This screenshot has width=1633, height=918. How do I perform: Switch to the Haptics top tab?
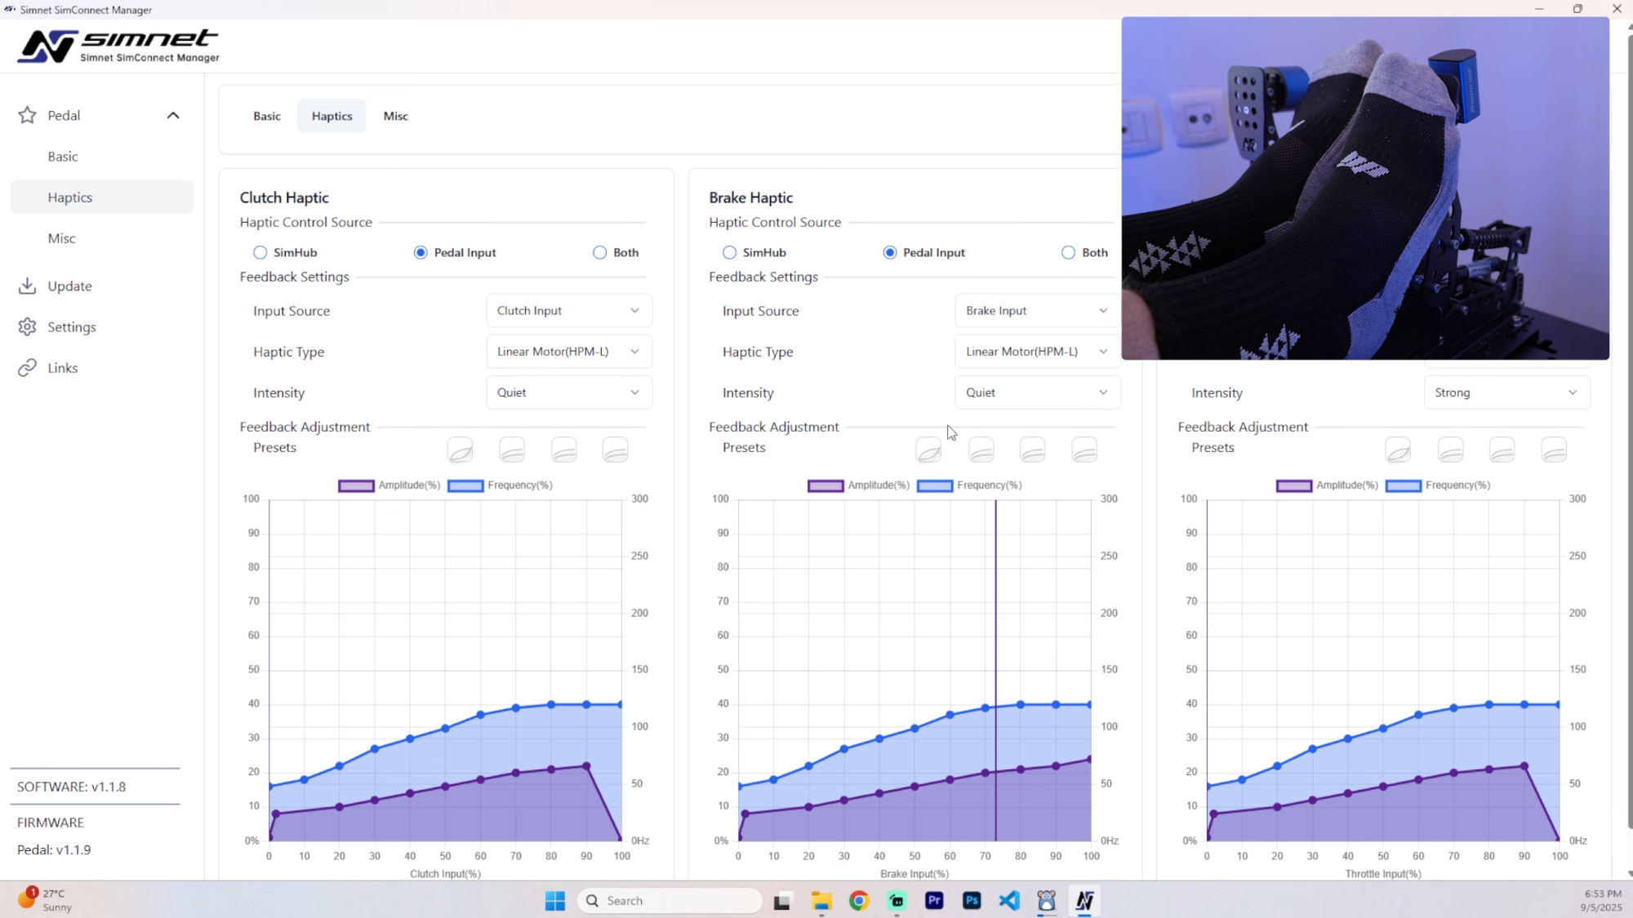point(331,116)
